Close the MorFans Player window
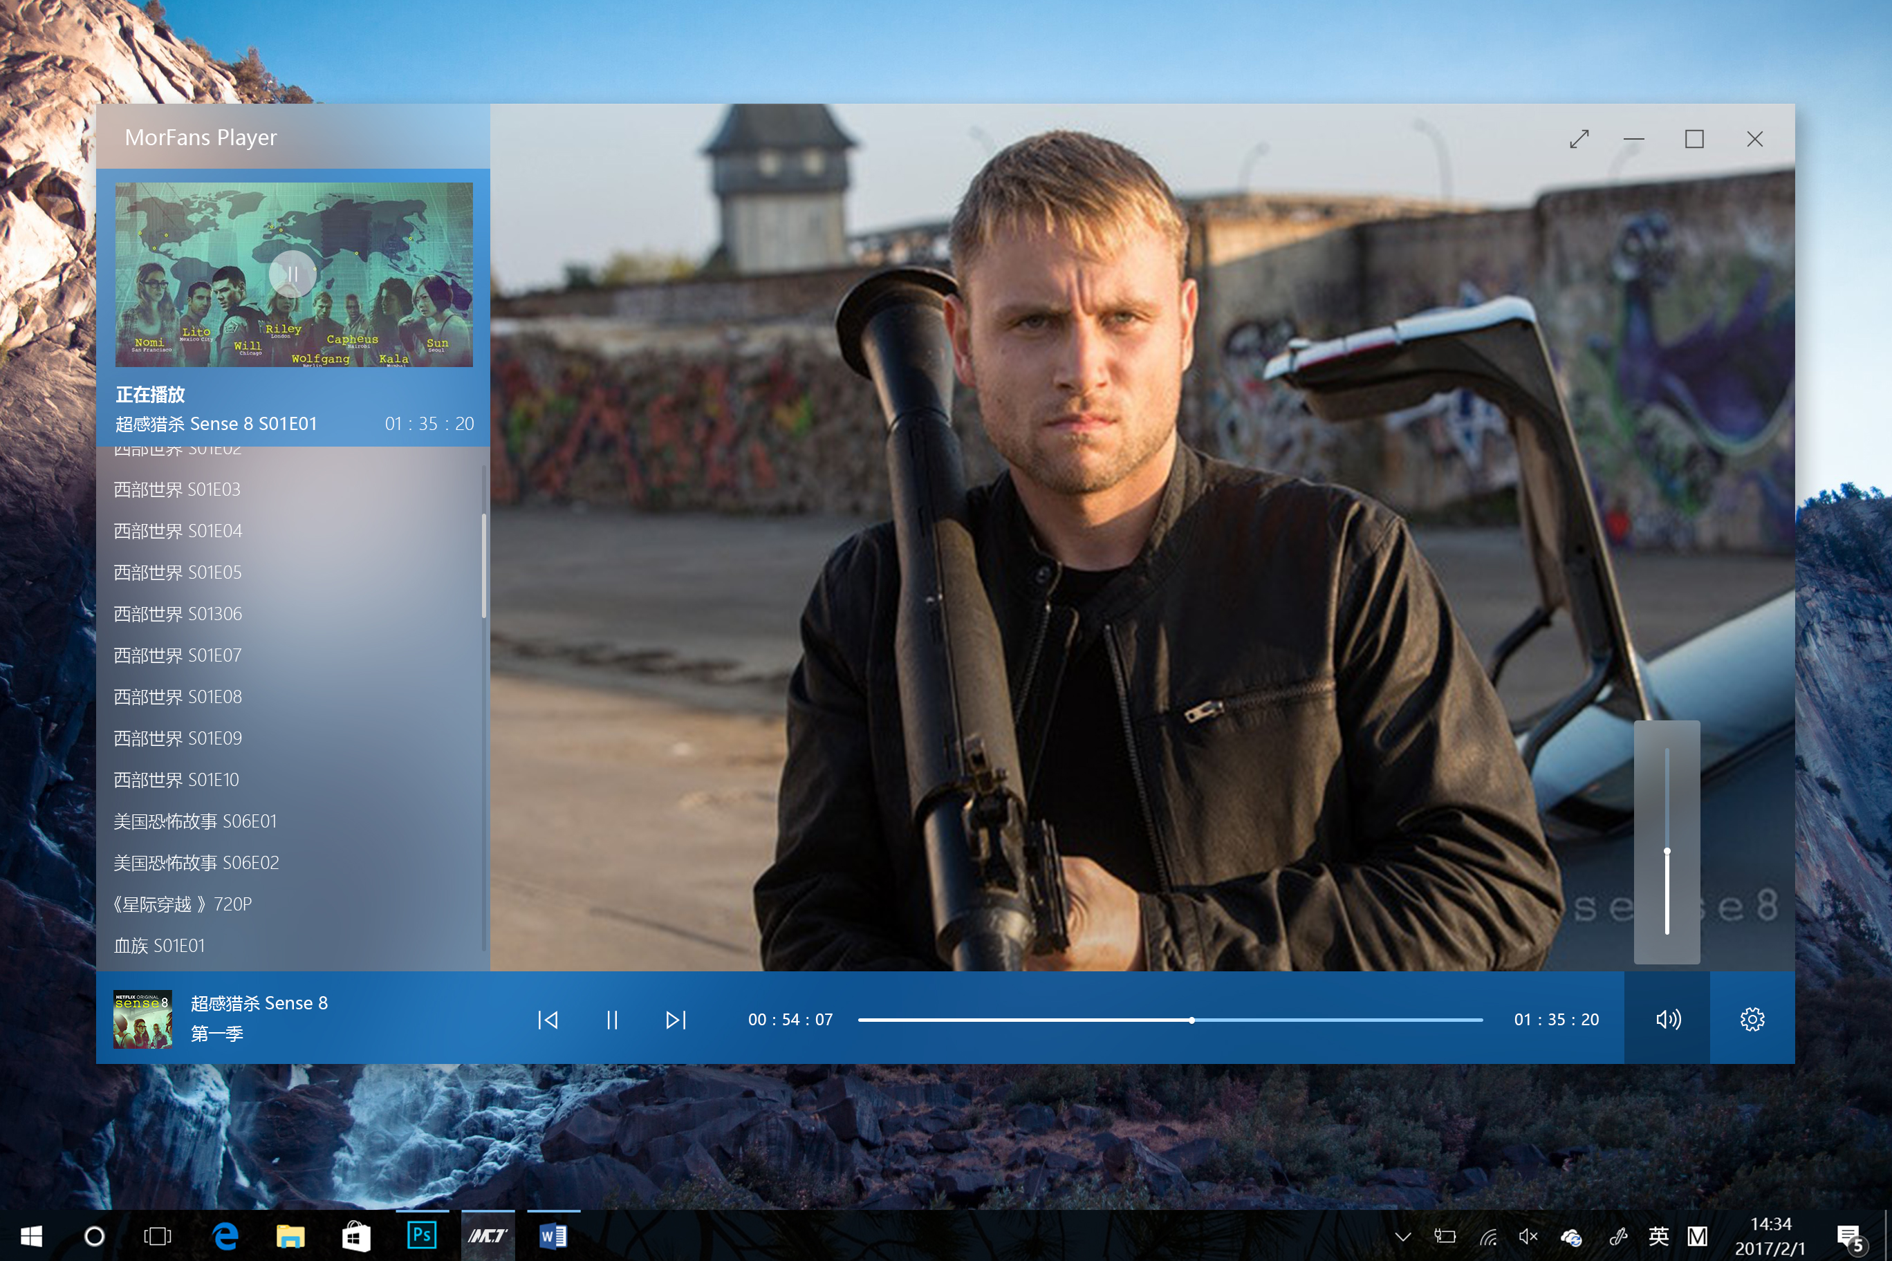This screenshot has width=1892, height=1261. tap(1754, 139)
